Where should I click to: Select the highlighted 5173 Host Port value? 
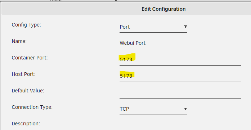(126, 76)
